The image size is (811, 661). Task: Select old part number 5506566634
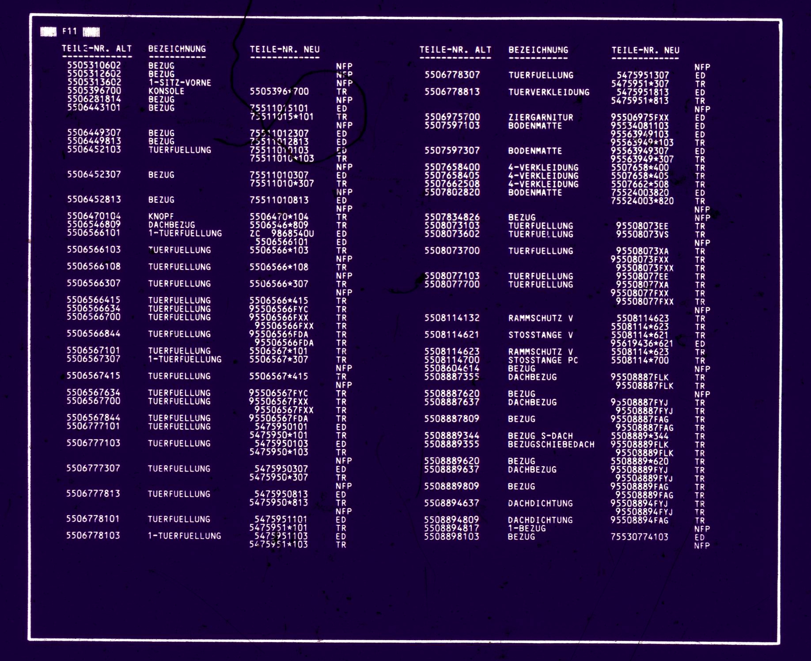coord(94,308)
